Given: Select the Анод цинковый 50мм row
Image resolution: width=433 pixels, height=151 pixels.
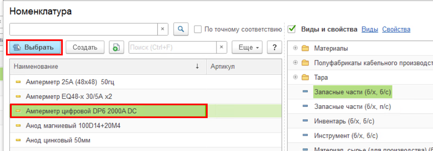Looking at the screenshot, I should pos(146,140).
